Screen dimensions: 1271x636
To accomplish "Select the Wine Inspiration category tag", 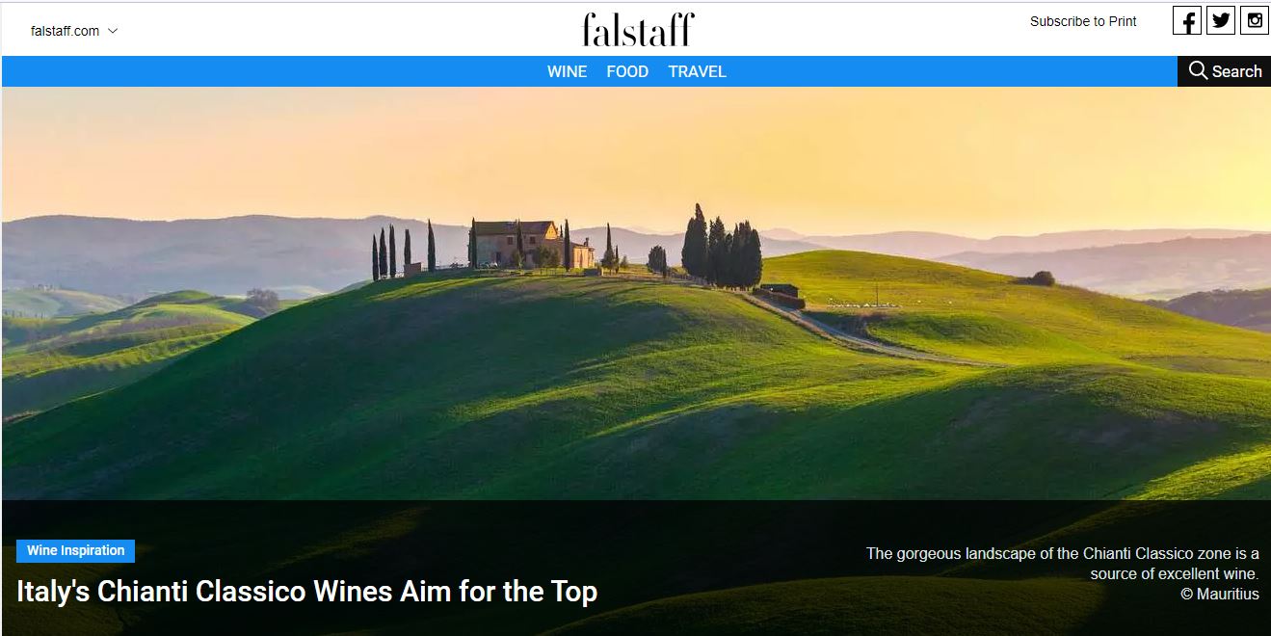I will 75,551.
